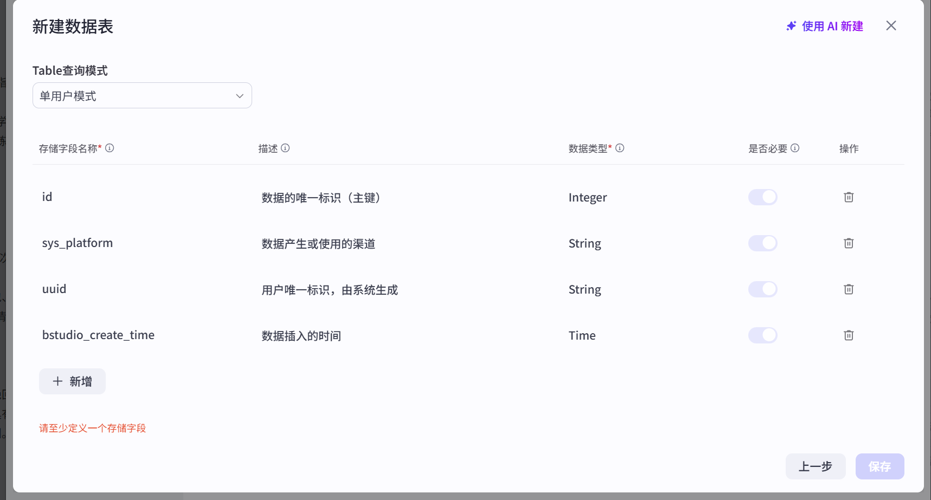Go back using 上一步 button
This screenshot has height=500, width=931.
click(815, 466)
